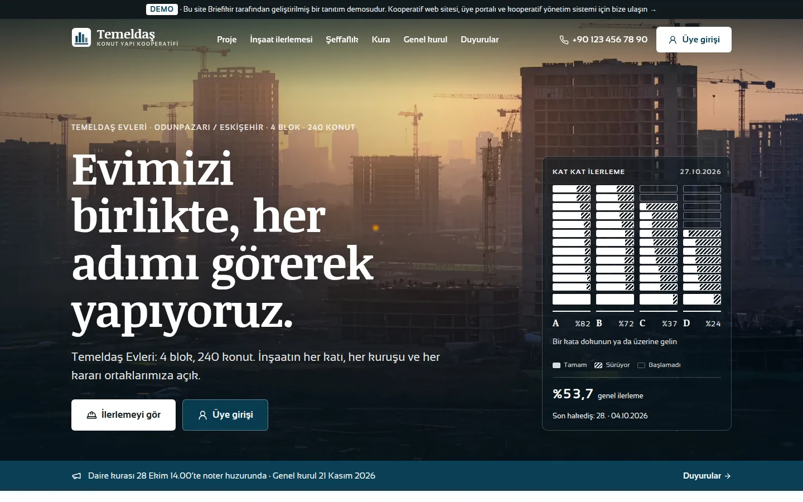803x502 pixels.
Task: Select the top floor of block A
Action: 572,189
